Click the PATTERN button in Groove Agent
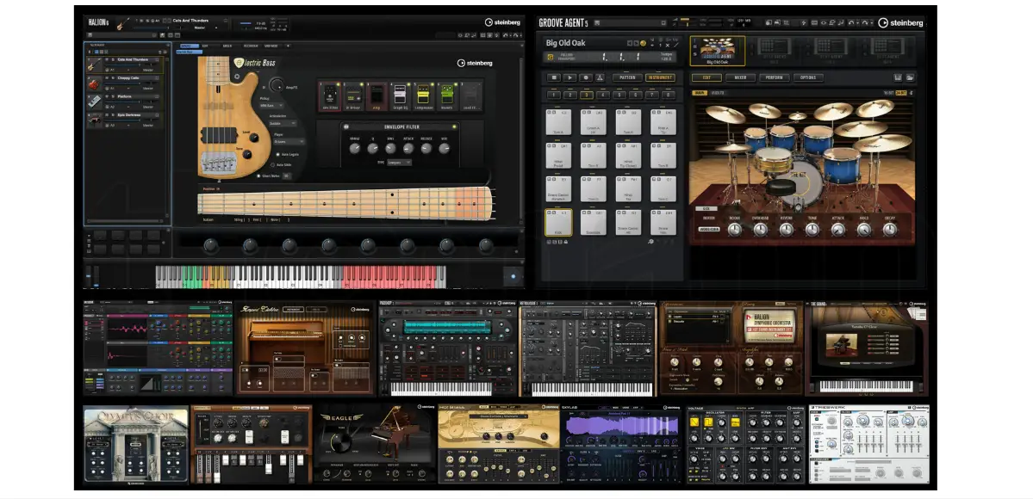The width and height of the screenshot is (1033, 499). point(628,78)
